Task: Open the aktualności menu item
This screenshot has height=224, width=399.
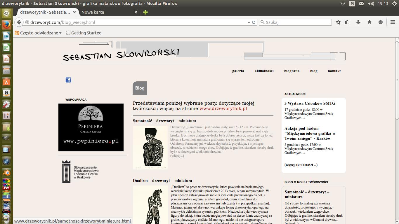Action: coord(264,71)
